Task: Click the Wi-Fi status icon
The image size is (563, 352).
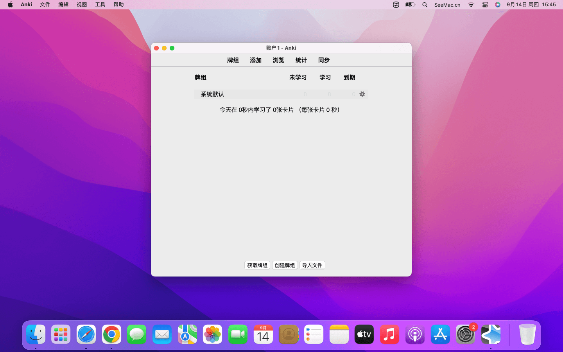Action: 471,5
